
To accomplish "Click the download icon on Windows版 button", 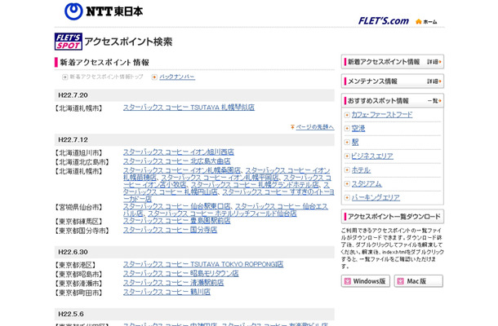I will click(348, 281).
